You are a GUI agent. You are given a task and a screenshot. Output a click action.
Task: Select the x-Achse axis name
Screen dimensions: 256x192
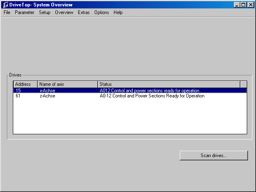click(47, 91)
